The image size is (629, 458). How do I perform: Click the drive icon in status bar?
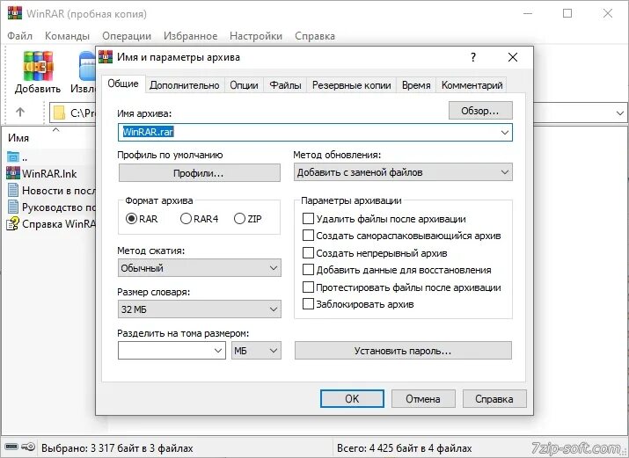(11, 447)
